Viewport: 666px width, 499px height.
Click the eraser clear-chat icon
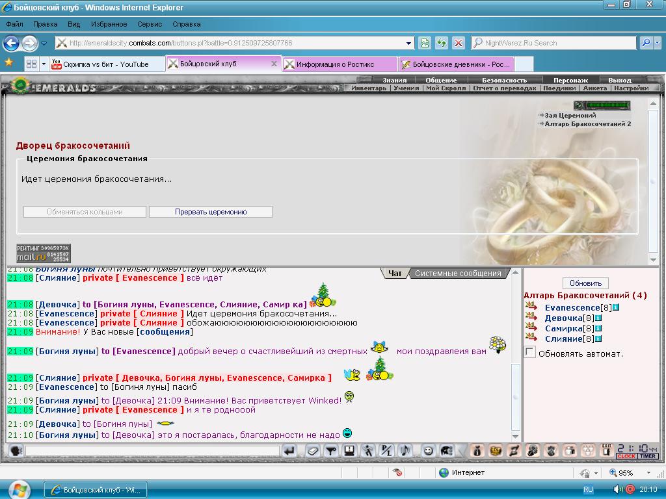[x=313, y=451]
